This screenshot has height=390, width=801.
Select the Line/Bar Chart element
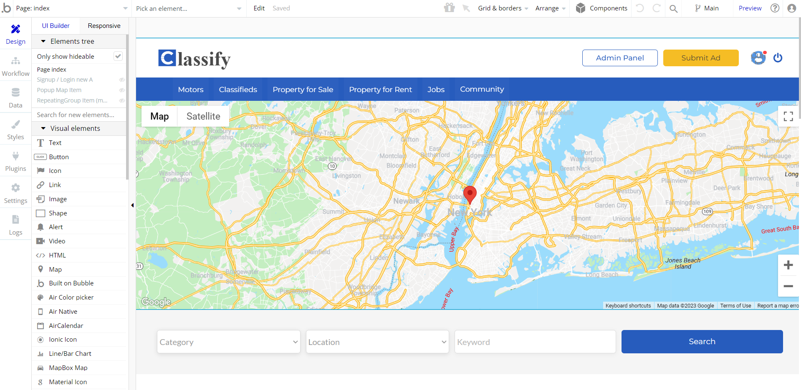click(x=79, y=354)
